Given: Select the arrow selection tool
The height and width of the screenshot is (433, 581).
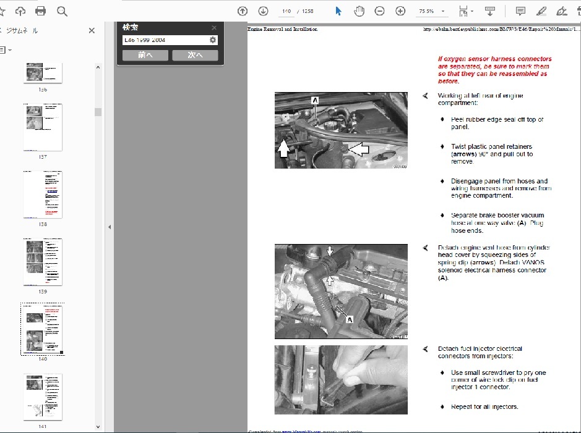Looking at the screenshot, I should pos(338,11).
